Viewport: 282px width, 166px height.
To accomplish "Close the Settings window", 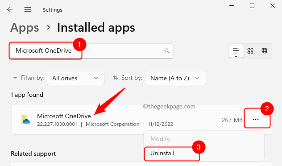I will [x=273, y=6].
